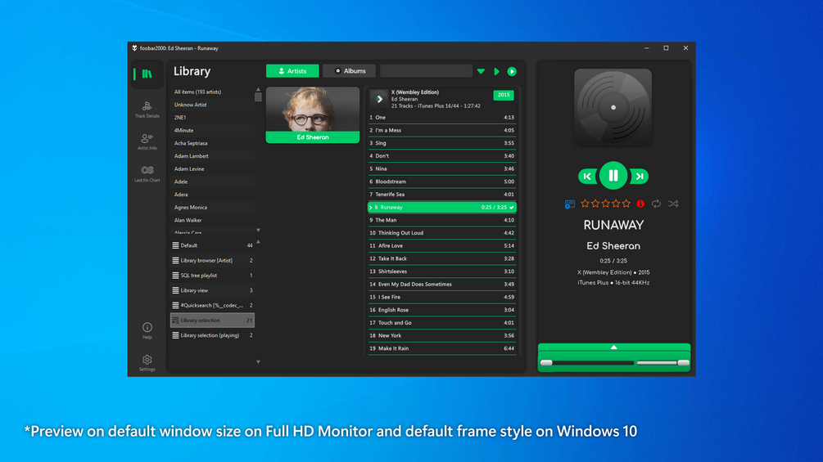
Task: Expand the green up-arrow bar above sliders
Action: [613, 348]
